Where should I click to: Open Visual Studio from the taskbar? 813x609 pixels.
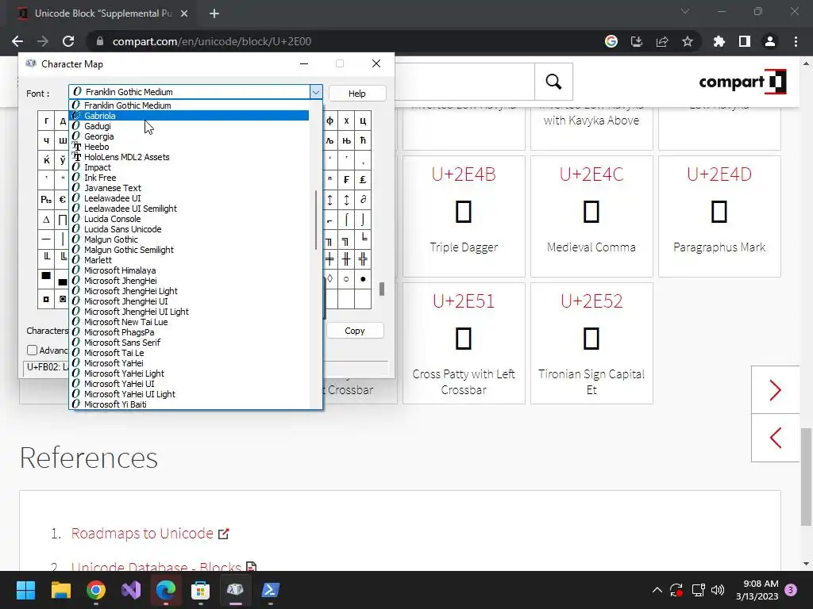click(131, 590)
